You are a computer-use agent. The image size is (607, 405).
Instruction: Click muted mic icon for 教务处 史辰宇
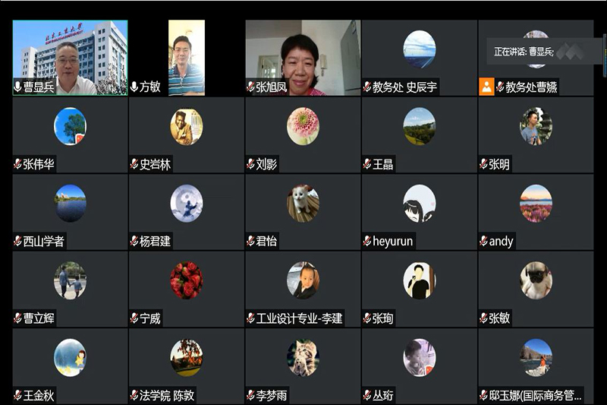[367, 87]
